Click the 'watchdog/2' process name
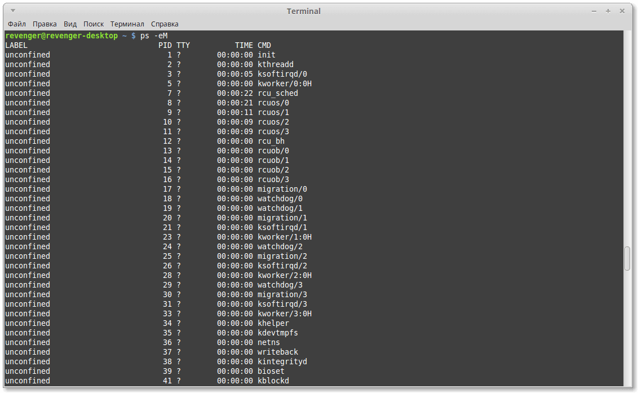 pos(280,246)
